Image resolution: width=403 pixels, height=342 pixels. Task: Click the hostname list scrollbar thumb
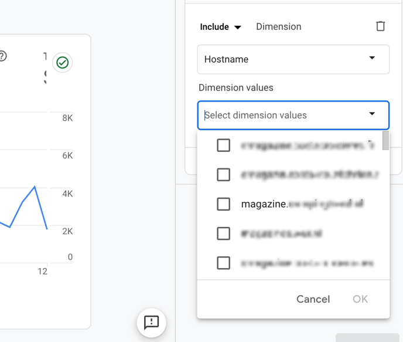[385, 141]
